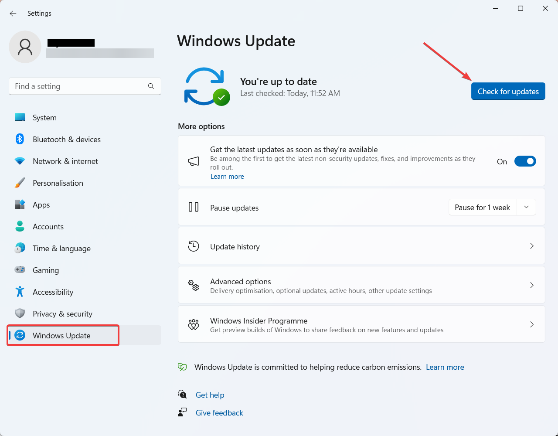The height and width of the screenshot is (436, 558).
Task: Click the Apps icon in sidebar
Action: click(x=20, y=204)
